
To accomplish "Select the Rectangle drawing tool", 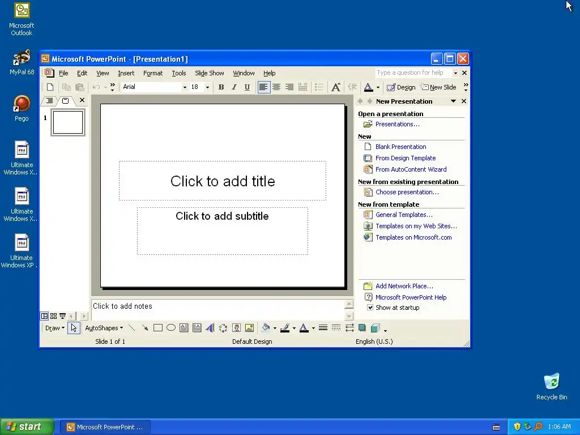I will 158,328.
